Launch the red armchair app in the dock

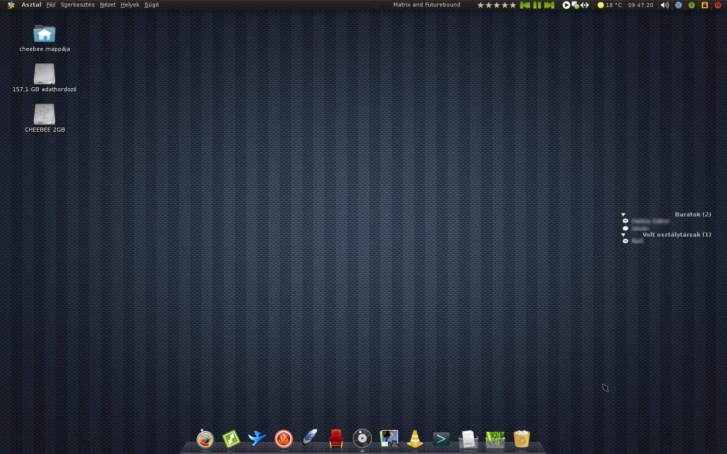(336, 439)
